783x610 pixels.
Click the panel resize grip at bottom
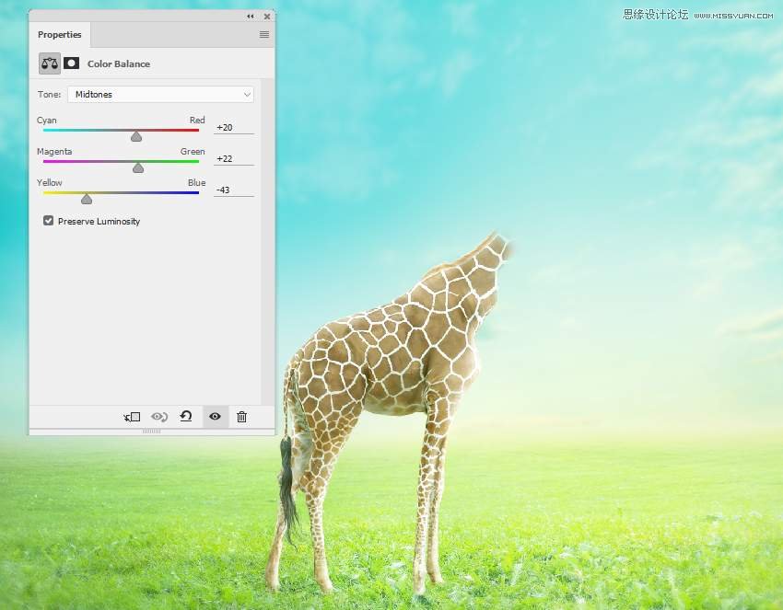152,431
